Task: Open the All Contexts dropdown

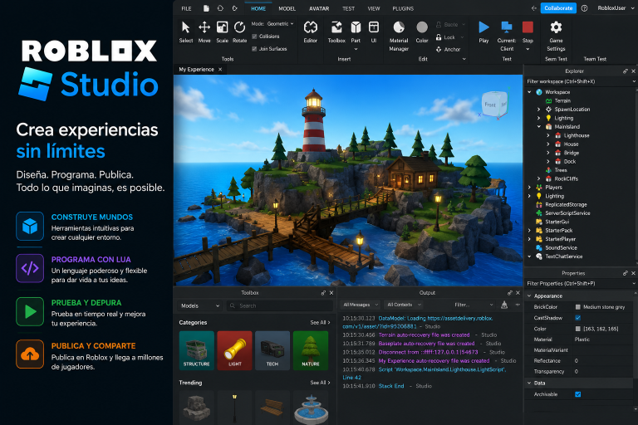Action: click(404, 305)
